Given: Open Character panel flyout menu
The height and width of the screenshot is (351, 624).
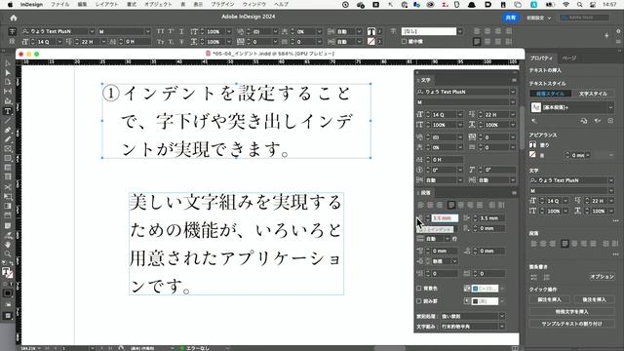Looking at the screenshot, I should click(514, 80).
